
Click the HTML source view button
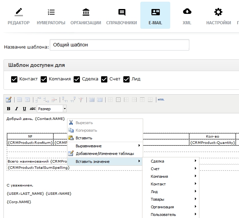(x=161, y=100)
